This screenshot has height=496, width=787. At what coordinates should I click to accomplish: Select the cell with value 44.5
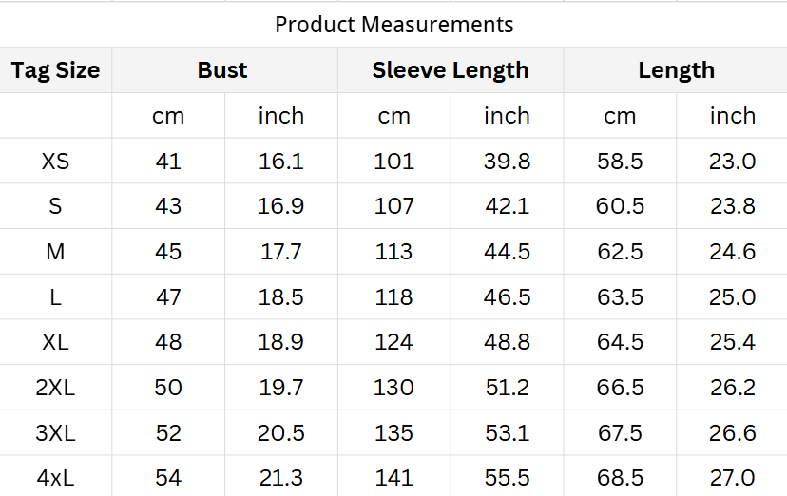[x=507, y=252]
